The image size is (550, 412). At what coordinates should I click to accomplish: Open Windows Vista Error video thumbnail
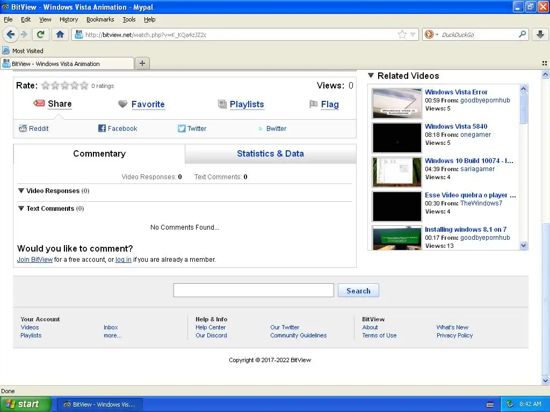[397, 104]
